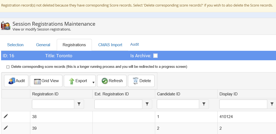Edit registration 39 with pencil icon
The width and height of the screenshot is (276, 134).
pos(6,128)
